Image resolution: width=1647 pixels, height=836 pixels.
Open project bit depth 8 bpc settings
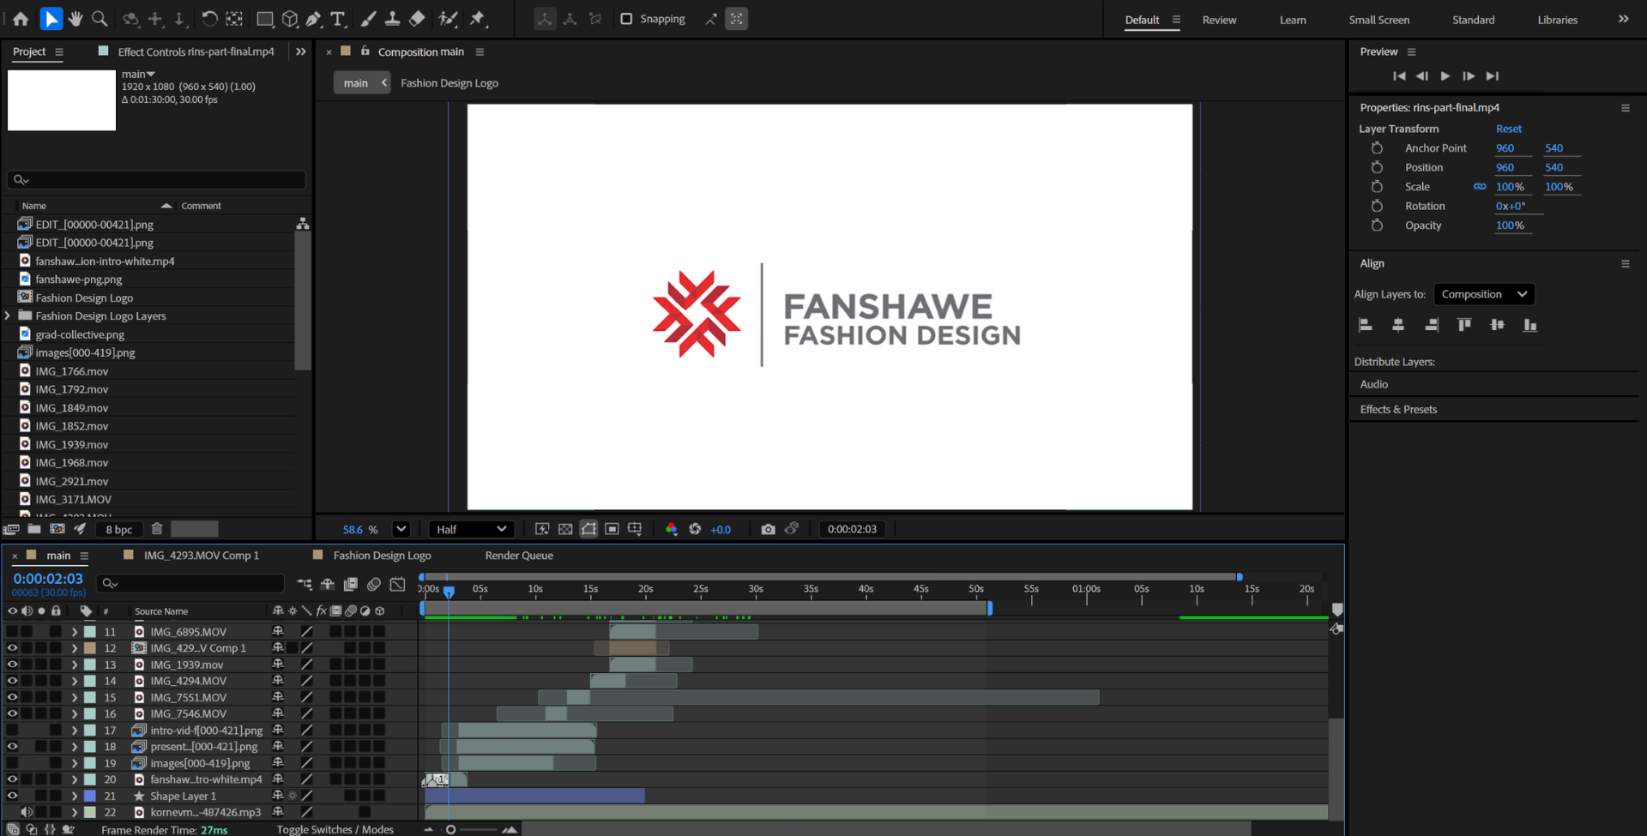[118, 529]
